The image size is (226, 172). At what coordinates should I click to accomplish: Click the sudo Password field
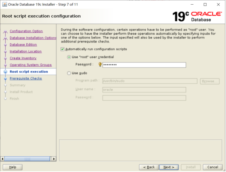coord(144,98)
